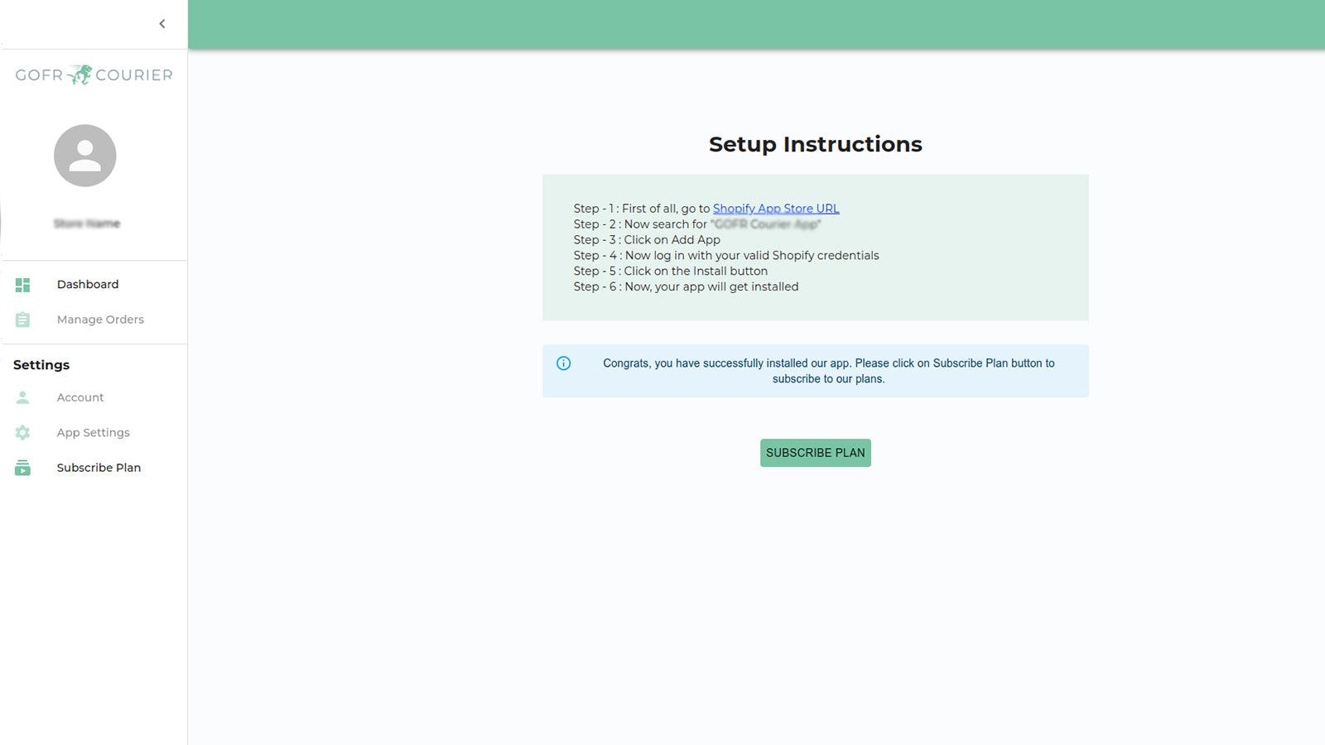Click the App Settings gear icon

22,433
